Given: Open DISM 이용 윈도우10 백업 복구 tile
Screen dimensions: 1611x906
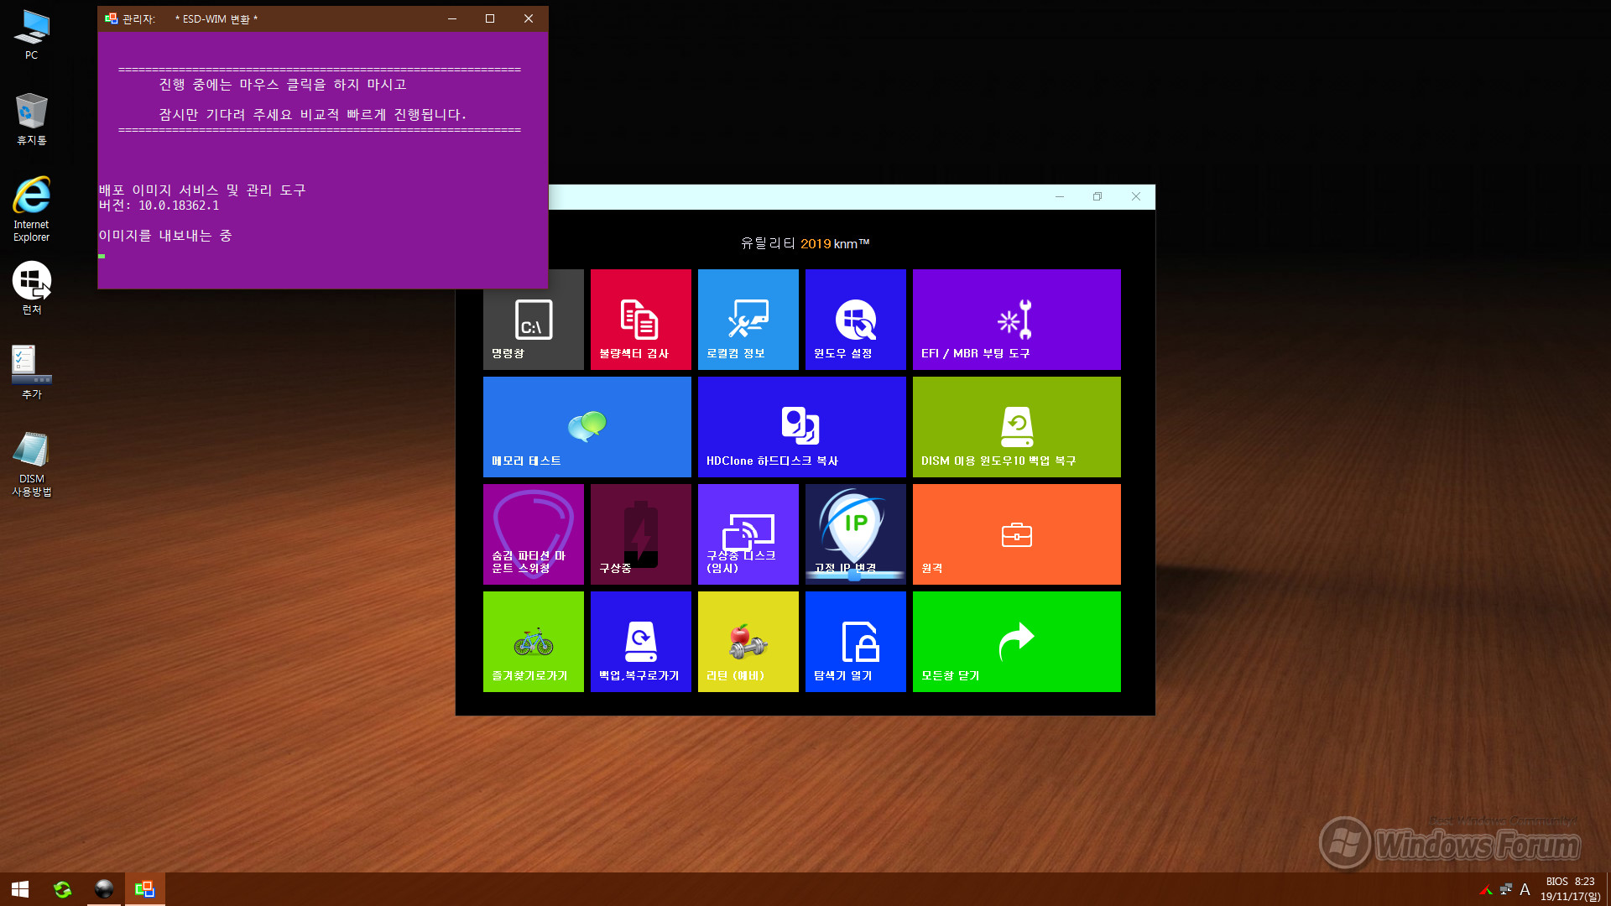Looking at the screenshot, I should pyautogui.click(x=1016, y=427).
